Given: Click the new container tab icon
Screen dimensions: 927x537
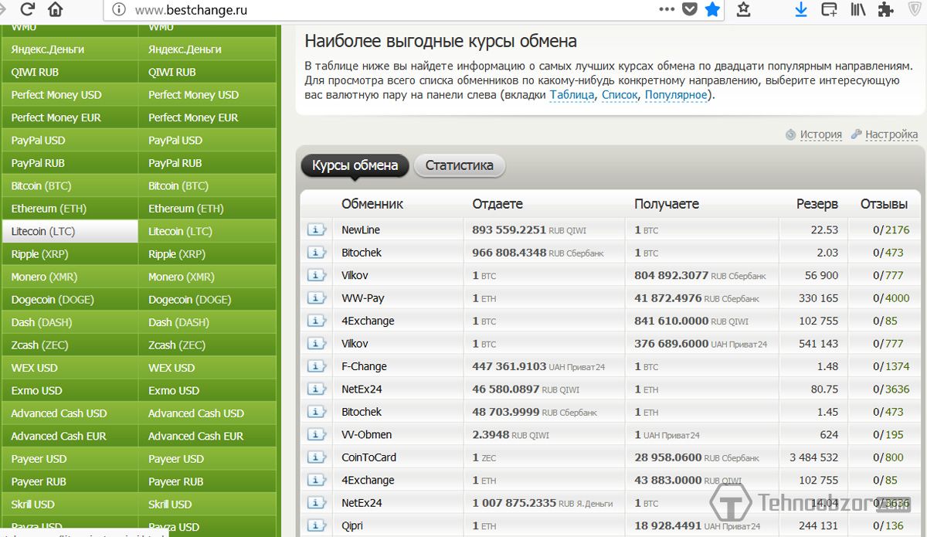Looking at the screenshot, I should click(x=829, y=9).
